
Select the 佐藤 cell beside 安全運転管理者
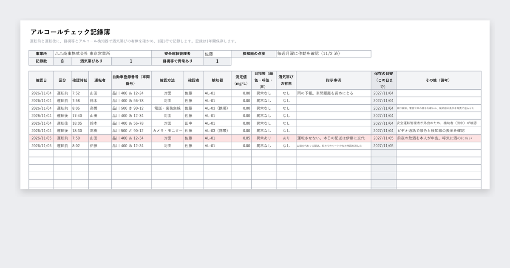(217, 54)
